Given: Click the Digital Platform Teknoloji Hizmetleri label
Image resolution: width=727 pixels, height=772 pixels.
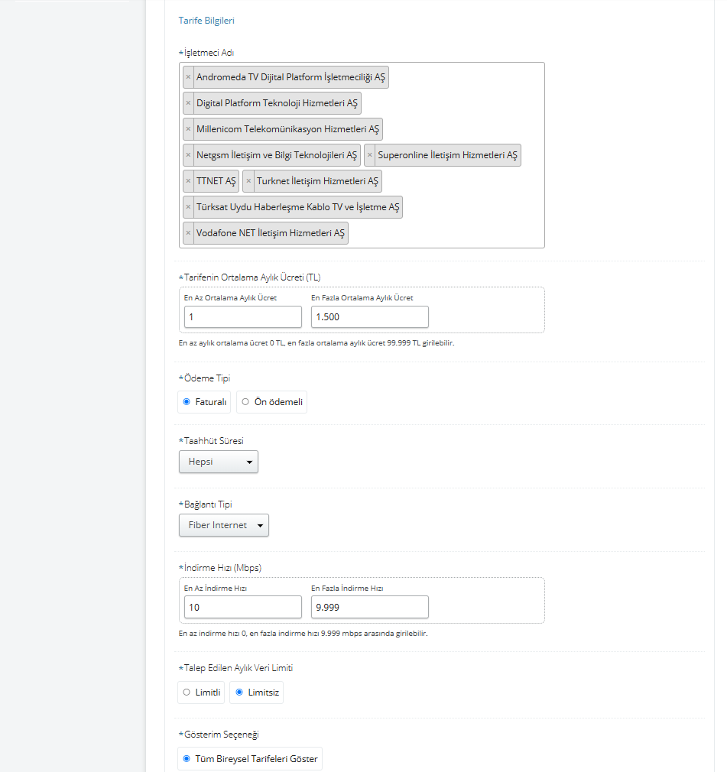Looking at the screenshot, I should pos(277,103).
